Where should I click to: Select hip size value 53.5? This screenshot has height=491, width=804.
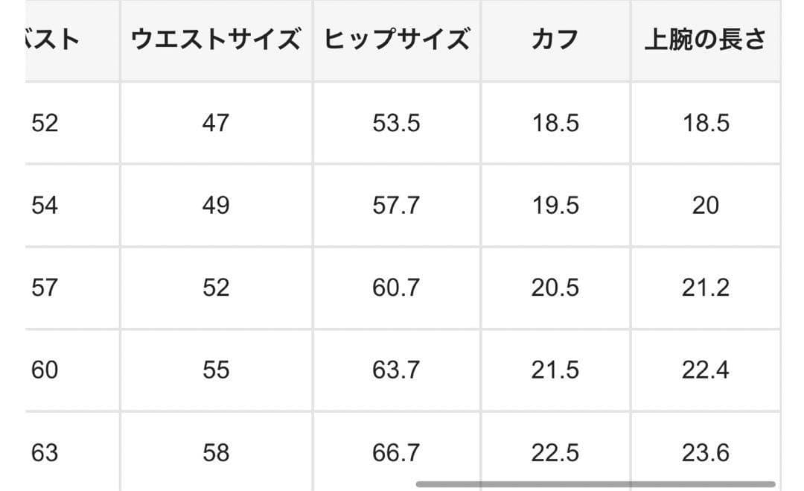(x=397, y=123)
